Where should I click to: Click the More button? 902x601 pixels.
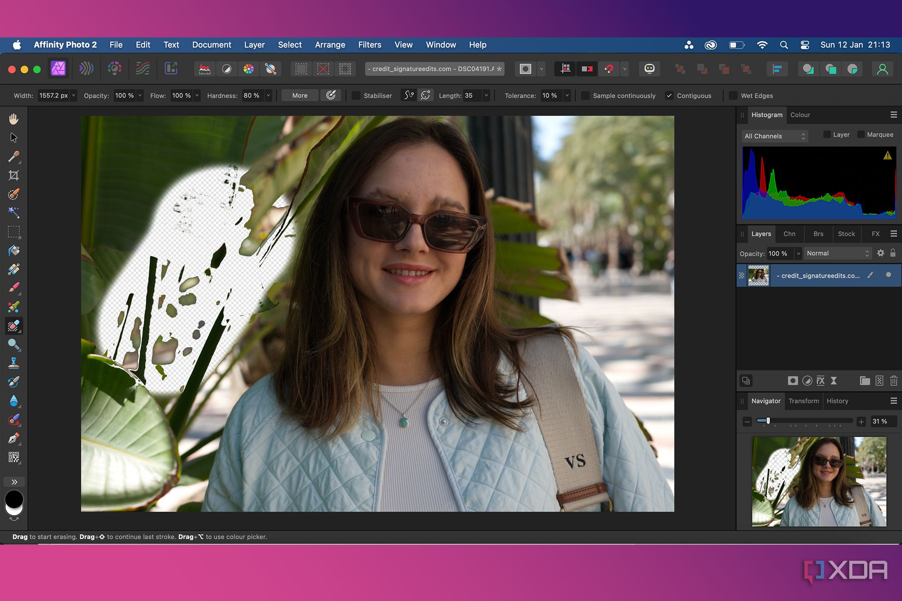pyautogui.click(x=300, y=96)
